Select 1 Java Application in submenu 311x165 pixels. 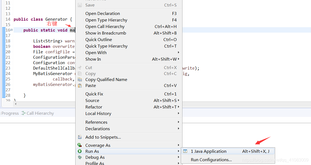(x=228, y=151)
